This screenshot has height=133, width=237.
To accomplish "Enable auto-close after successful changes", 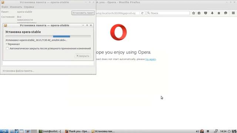I will click(7, 48).
